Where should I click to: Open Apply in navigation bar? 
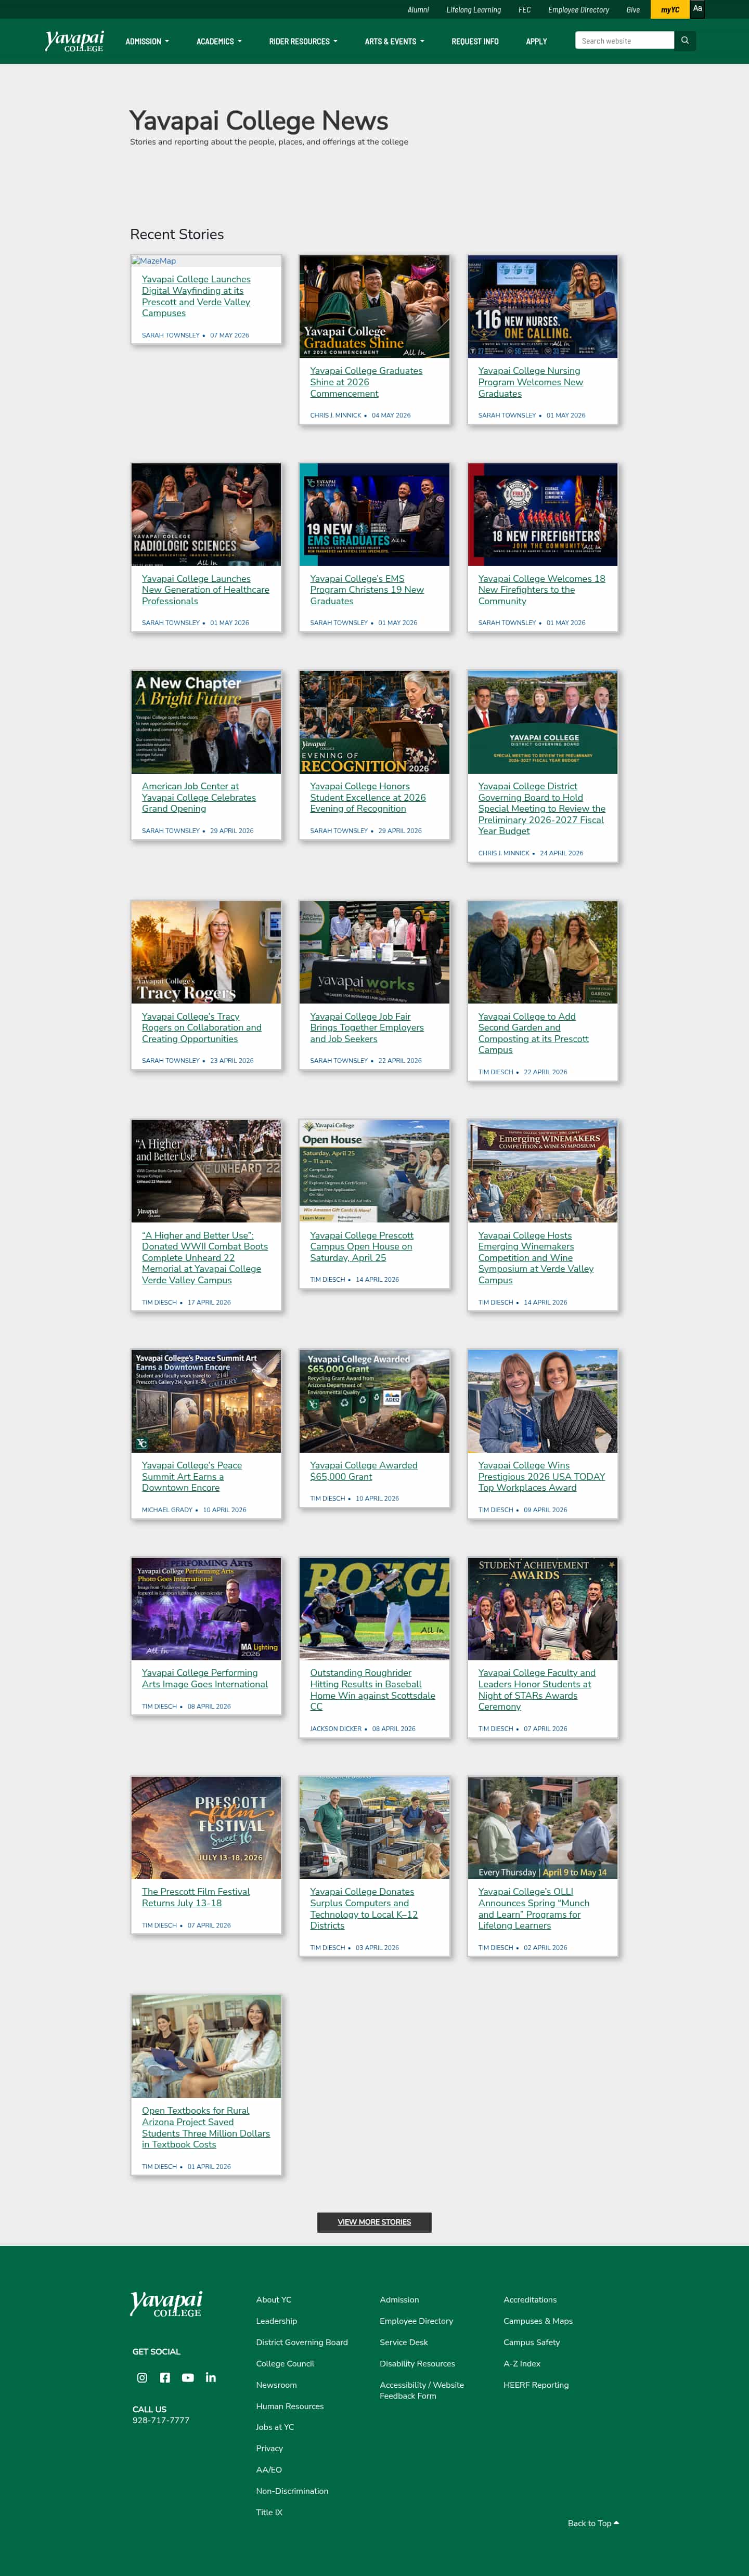[536, 41]
